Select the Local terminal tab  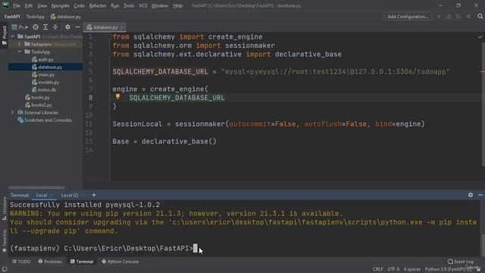(42, 196)
